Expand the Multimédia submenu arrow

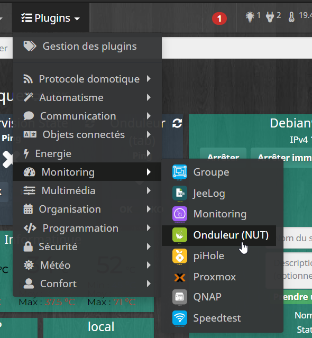[x=149, y=190]
